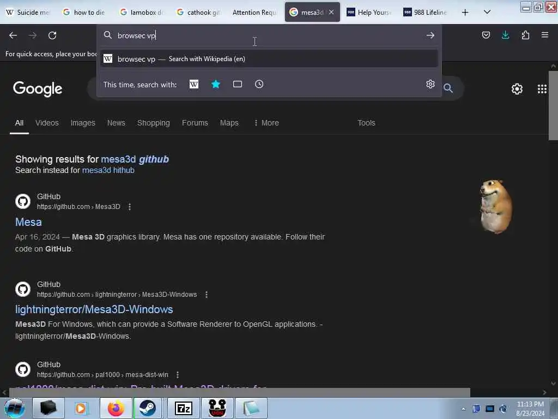
Task: Choose browsec vp Search with Wikipedia suggestion
Action: point(269,59)
